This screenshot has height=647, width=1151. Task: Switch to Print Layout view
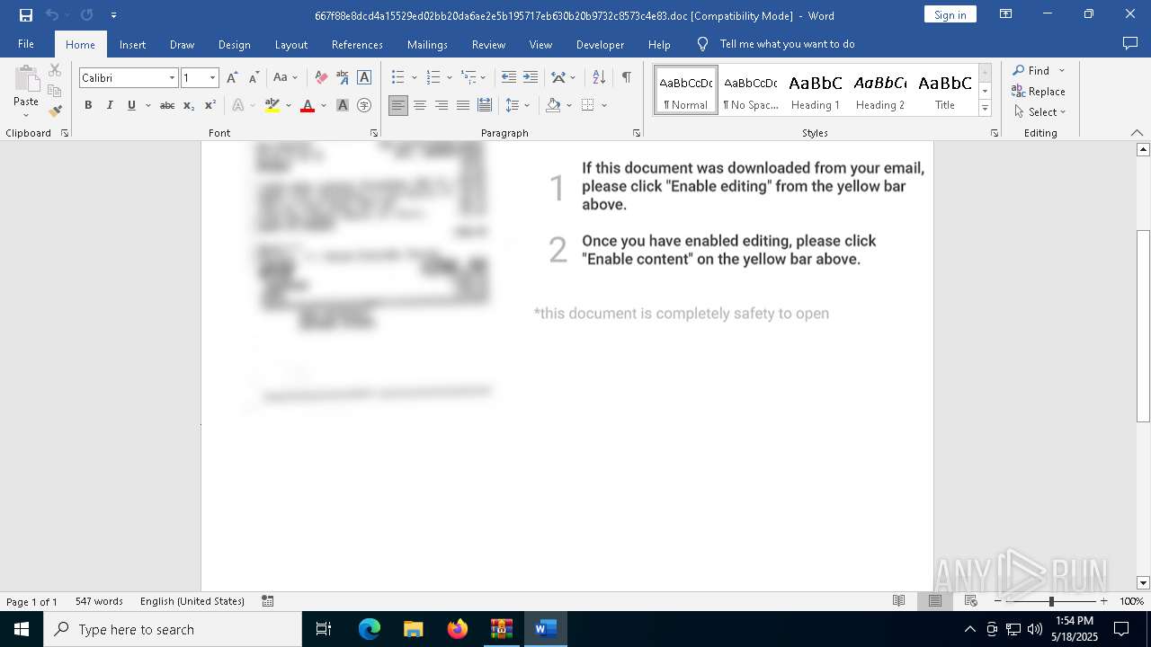[934, 601]
